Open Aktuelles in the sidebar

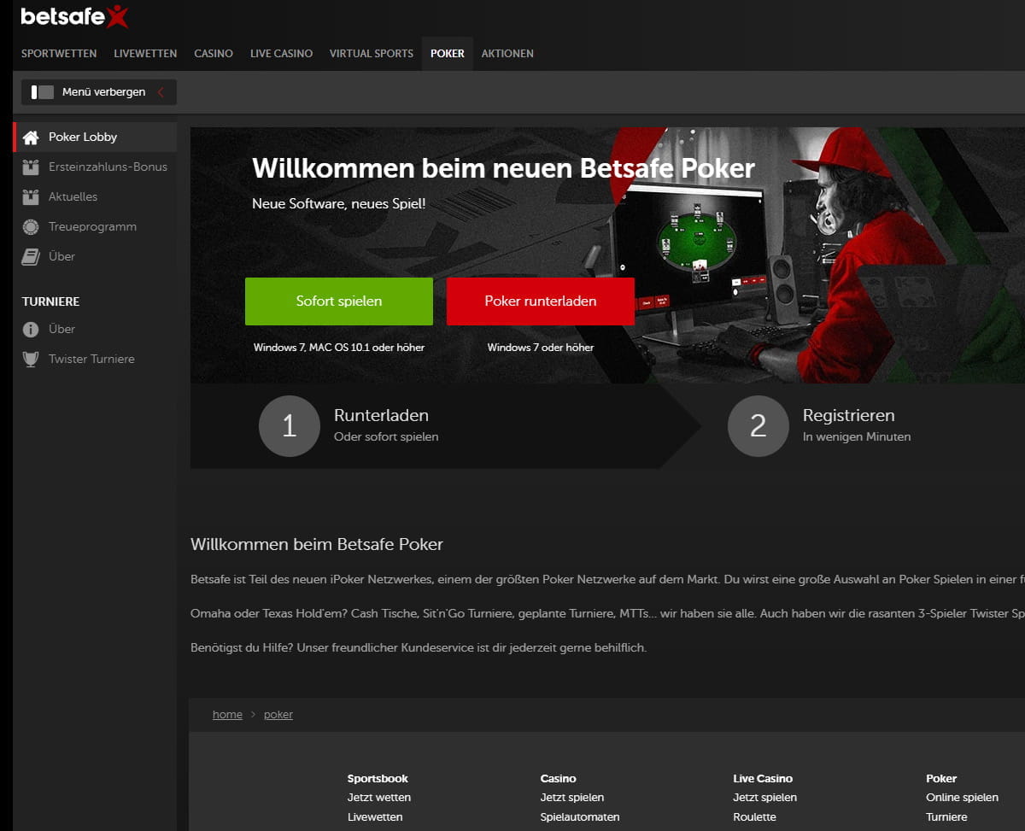pyautogui.click(x=73, y=196)
